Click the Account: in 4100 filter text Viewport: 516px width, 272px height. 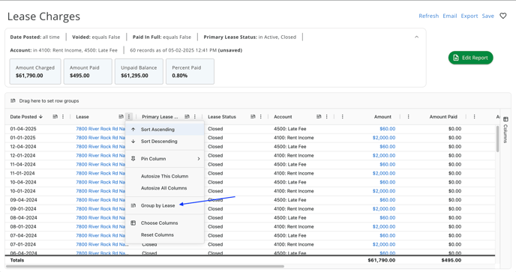click(x=64, y=50)
